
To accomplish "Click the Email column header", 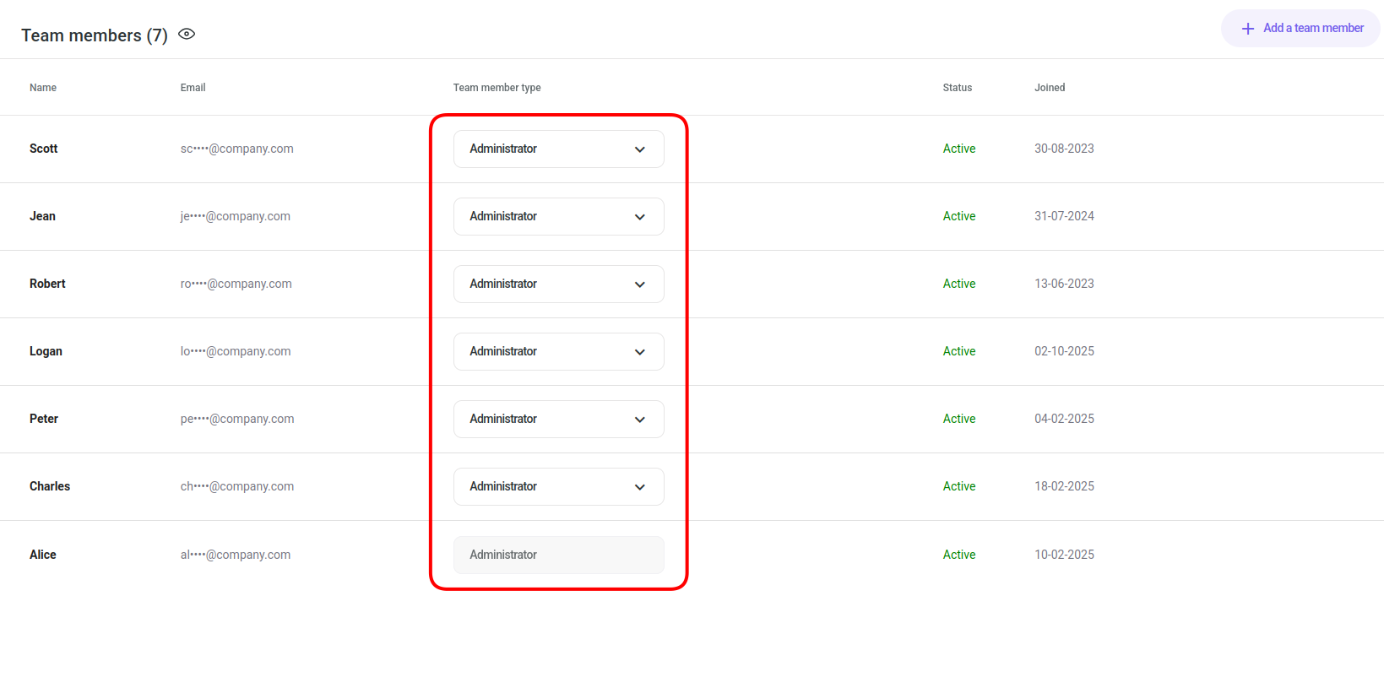I will pyautogui.click(x=193, y=88).
